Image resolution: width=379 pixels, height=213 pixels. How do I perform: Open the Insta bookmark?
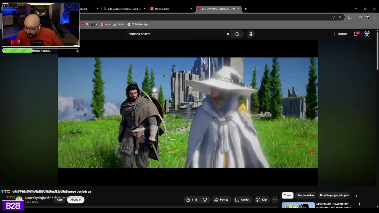[x=105, y=25]
